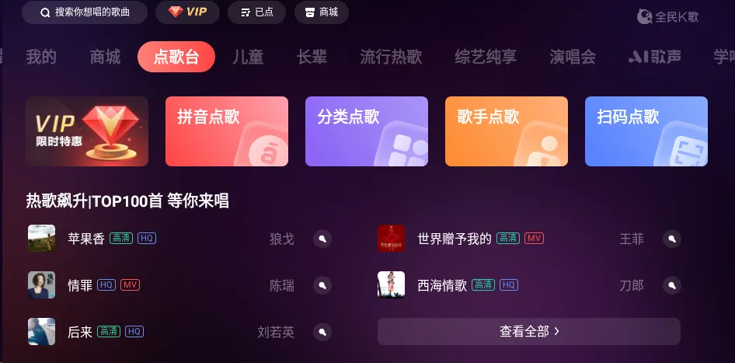
Task: Click the microphone icon for 情罪 by 陈瑞
Action: pos(322,285)
